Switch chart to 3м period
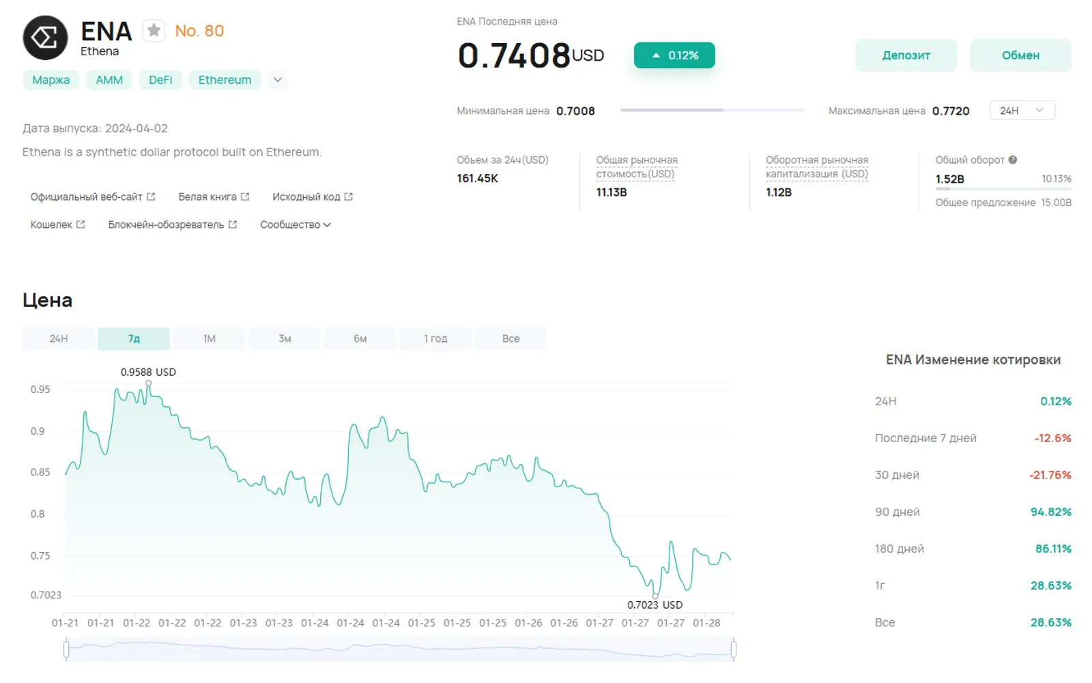This screenshot has width=1092, height=683. click(x=285, y=338)
